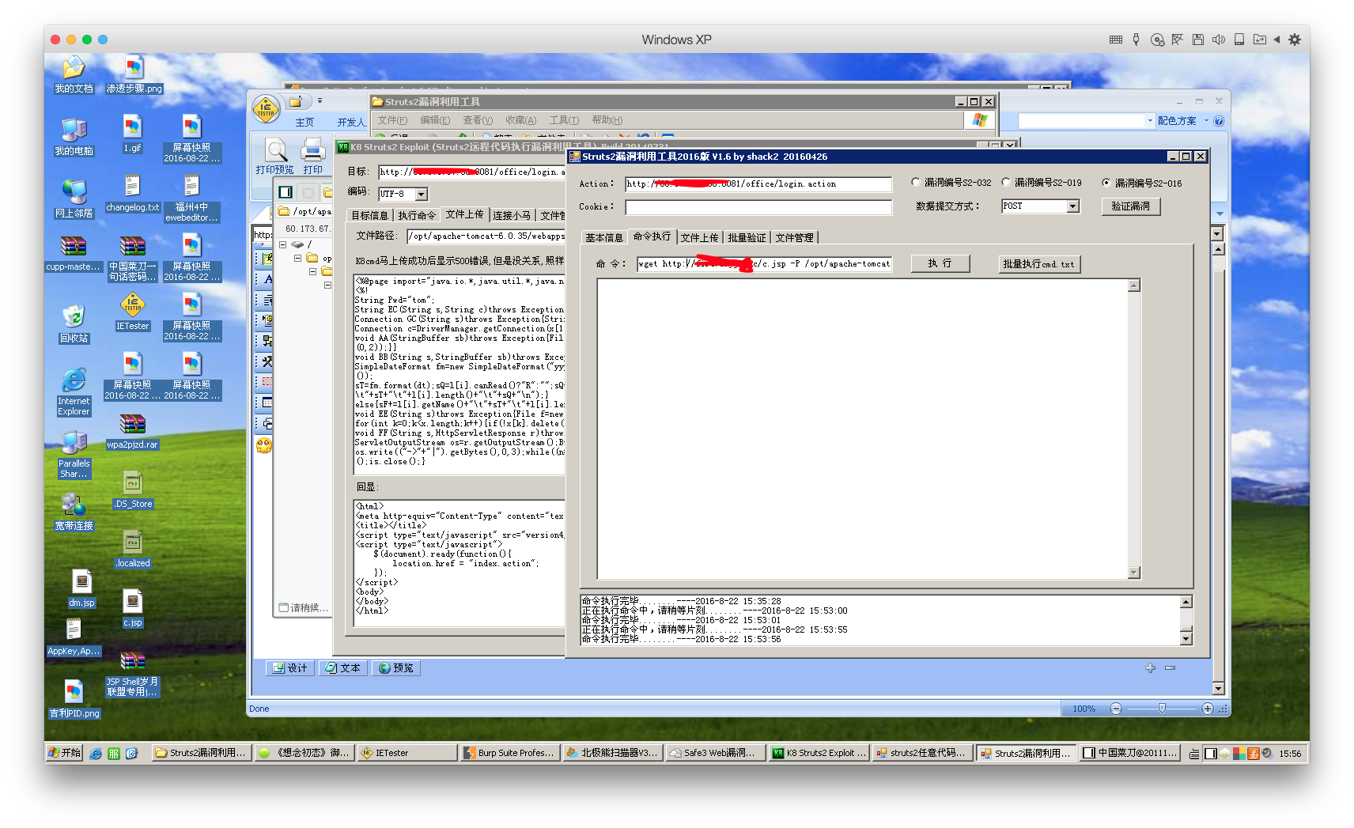Click Parallels left arrow collapse control
1354x828 pixels.
(1276, 40)
